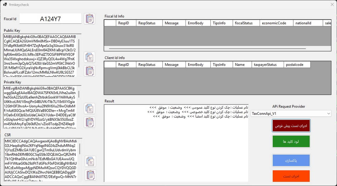This screenshot has height=186, width=337.
Task: Click the copy icon beside Private Key
Action: [x=90, y=109]
